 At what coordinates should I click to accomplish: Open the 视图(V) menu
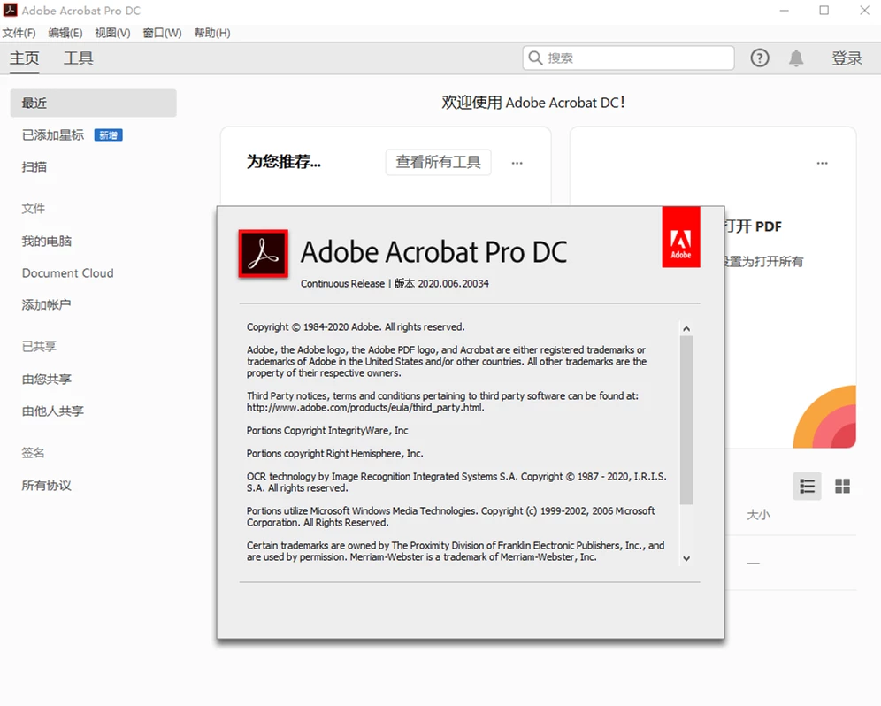click(112, 33)
